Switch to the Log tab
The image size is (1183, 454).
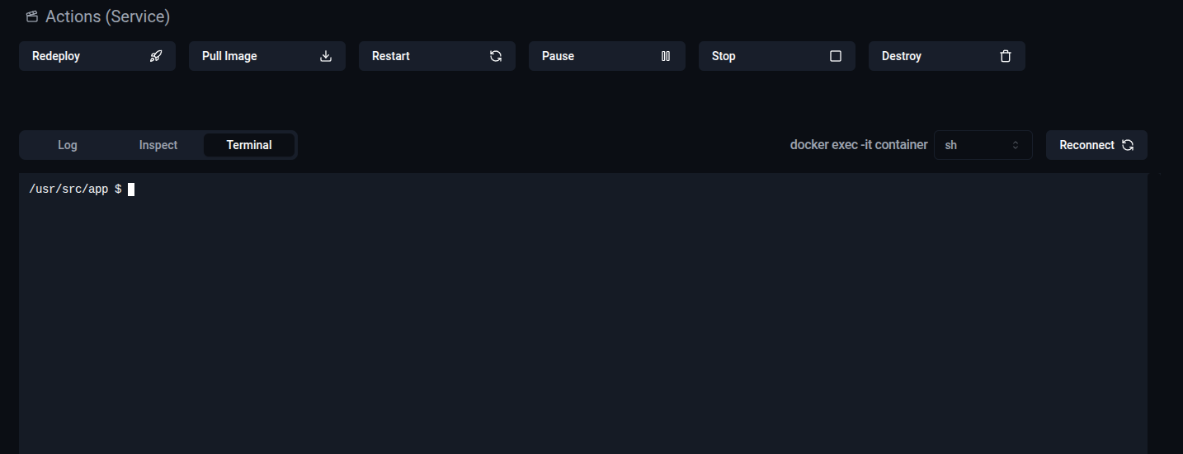(68, 145)
